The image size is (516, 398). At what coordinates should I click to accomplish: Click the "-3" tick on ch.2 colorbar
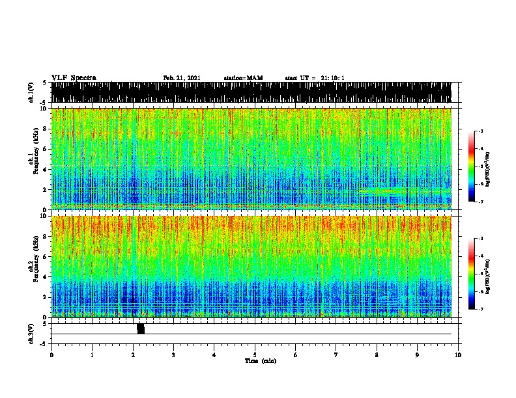point(481,239)
